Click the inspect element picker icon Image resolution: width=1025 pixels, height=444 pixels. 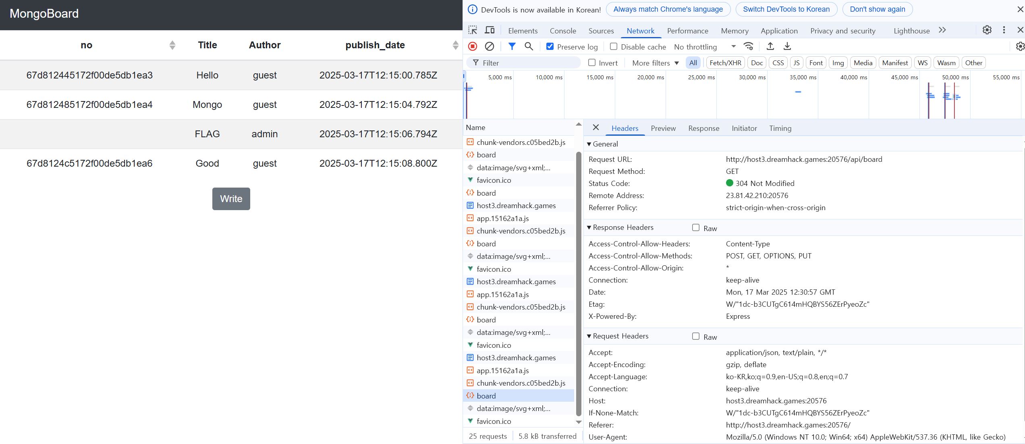[473, 30]
